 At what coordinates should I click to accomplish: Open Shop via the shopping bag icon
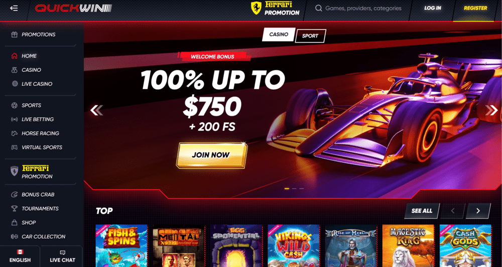(x=14, y=222)
